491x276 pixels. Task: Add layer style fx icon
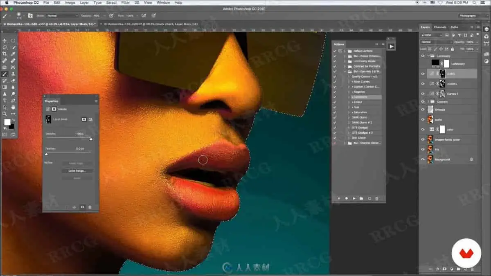438,269
